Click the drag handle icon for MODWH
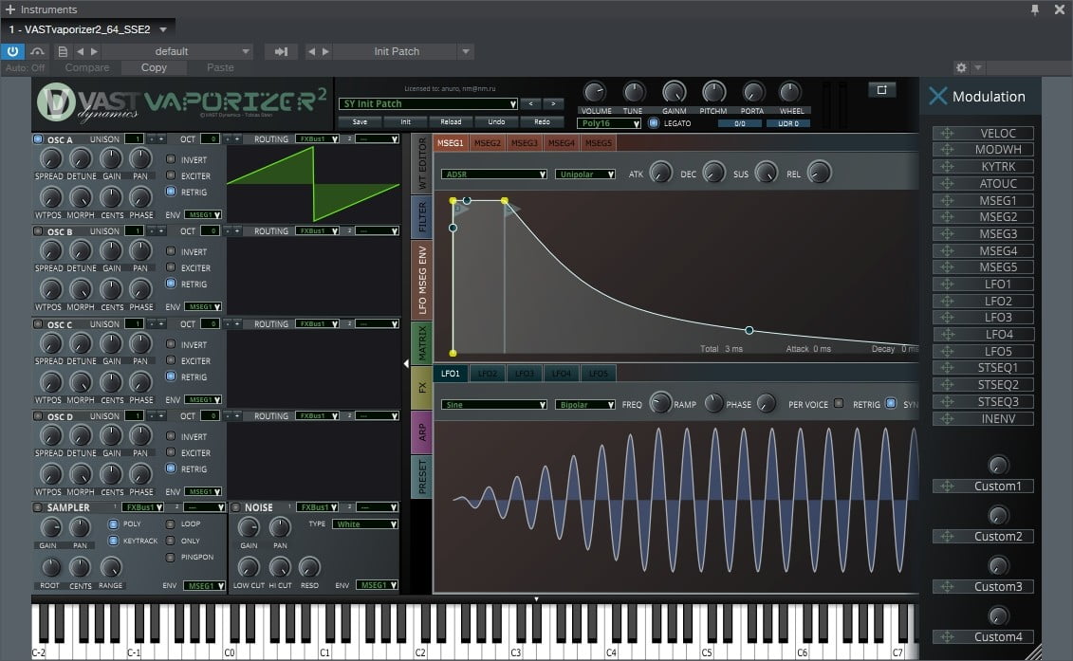This screenshot has height=661, width=1073. click(947, 150)
